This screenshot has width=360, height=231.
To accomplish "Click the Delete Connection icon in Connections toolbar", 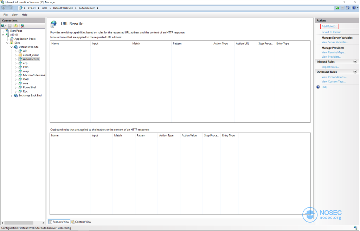I will [x=22, y=26].
